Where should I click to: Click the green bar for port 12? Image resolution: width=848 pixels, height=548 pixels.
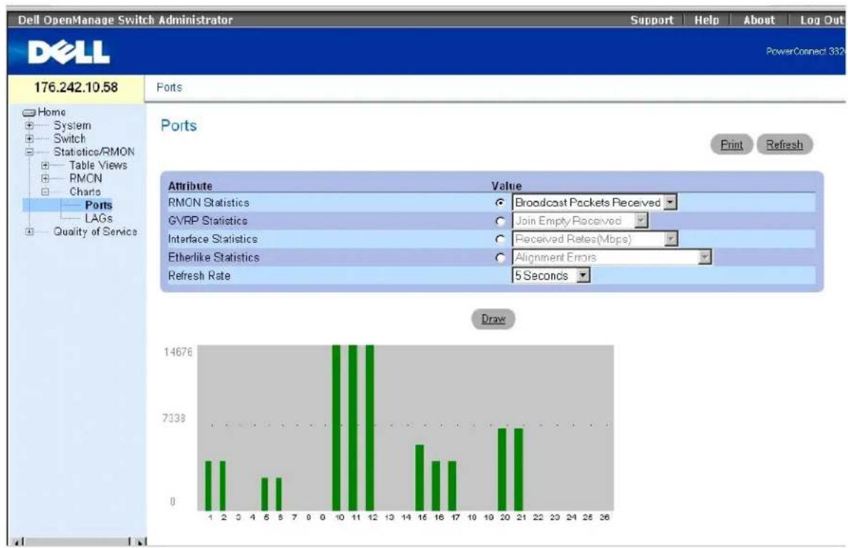pos(370,427)
